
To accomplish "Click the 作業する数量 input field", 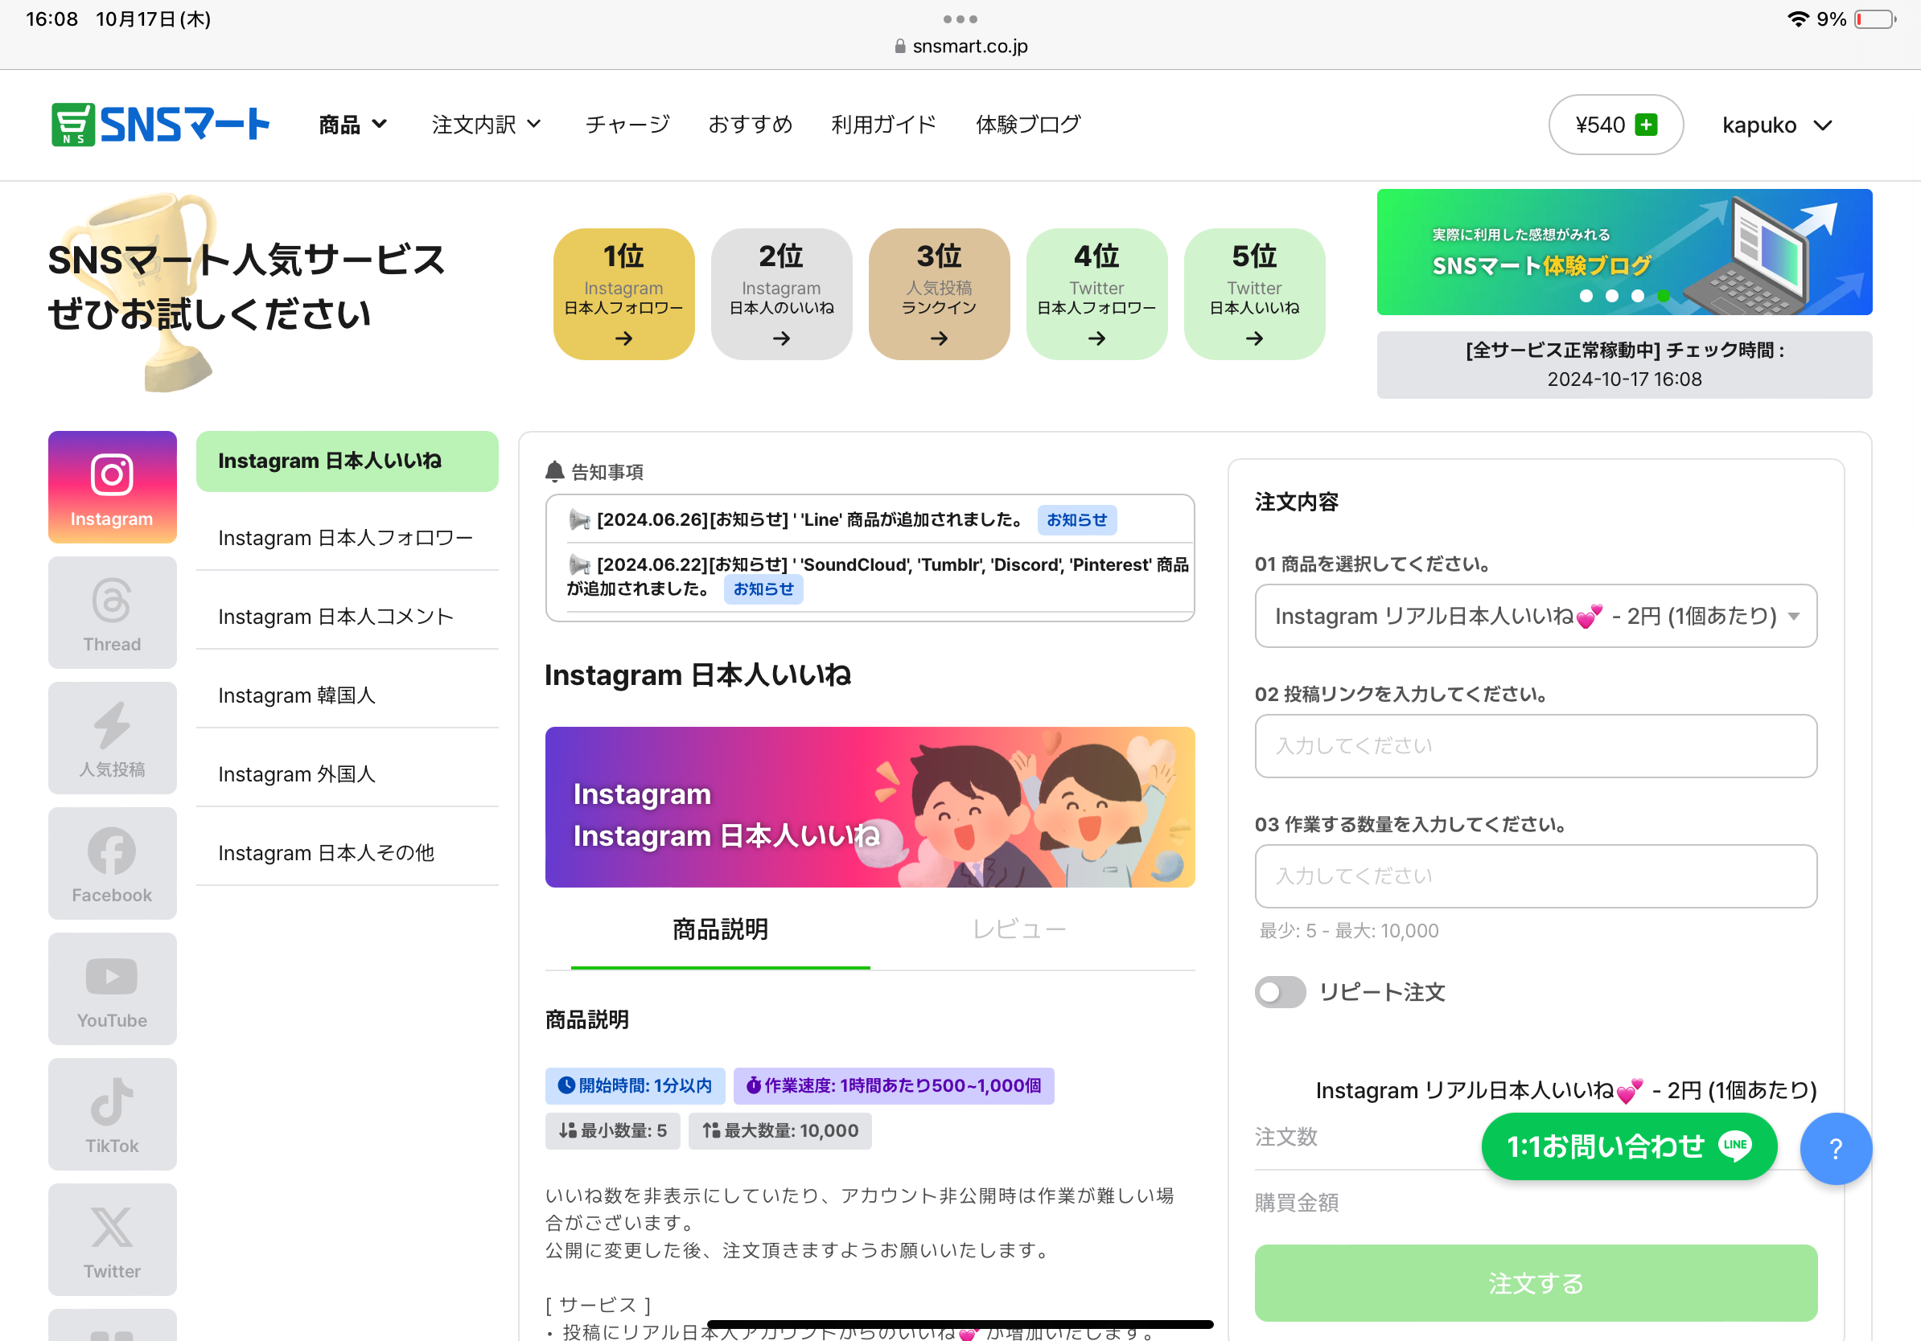I will point(1536,876).
